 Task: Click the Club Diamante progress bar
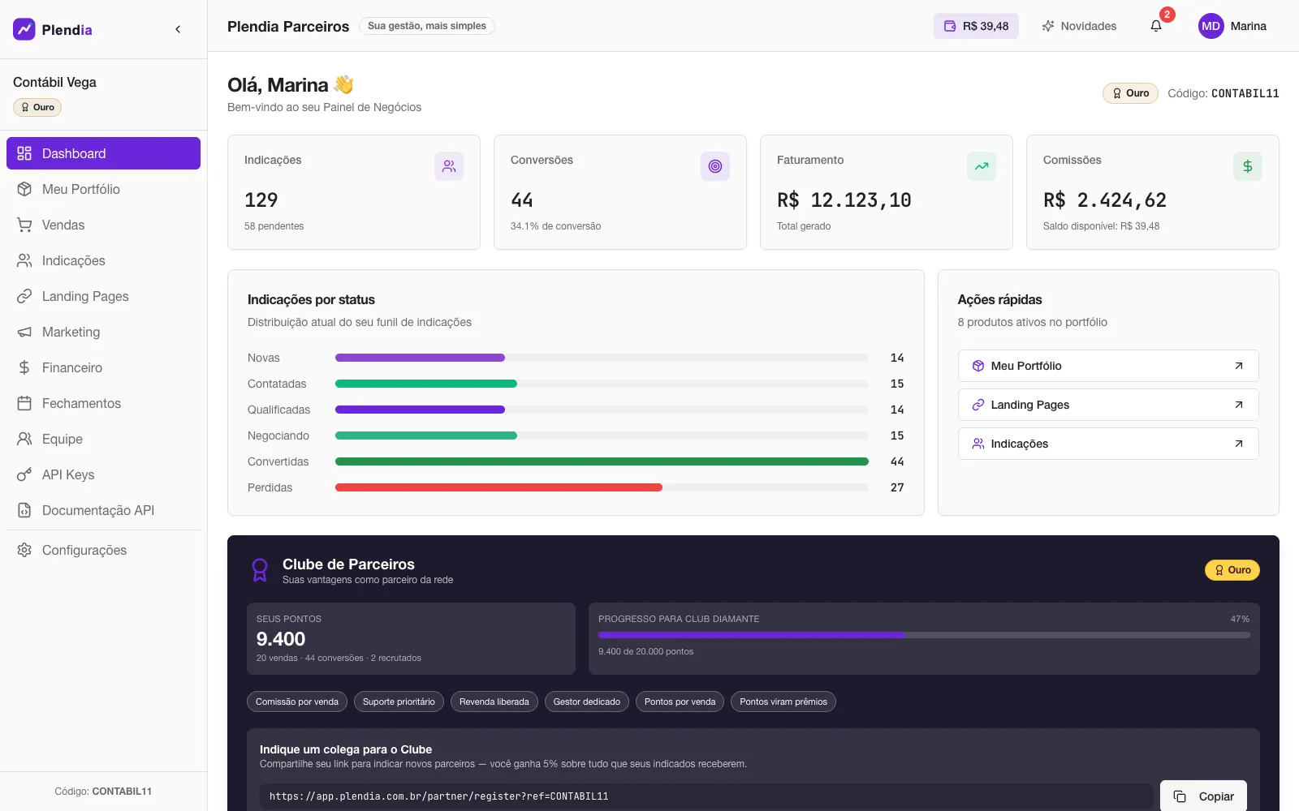coord(924,635)
